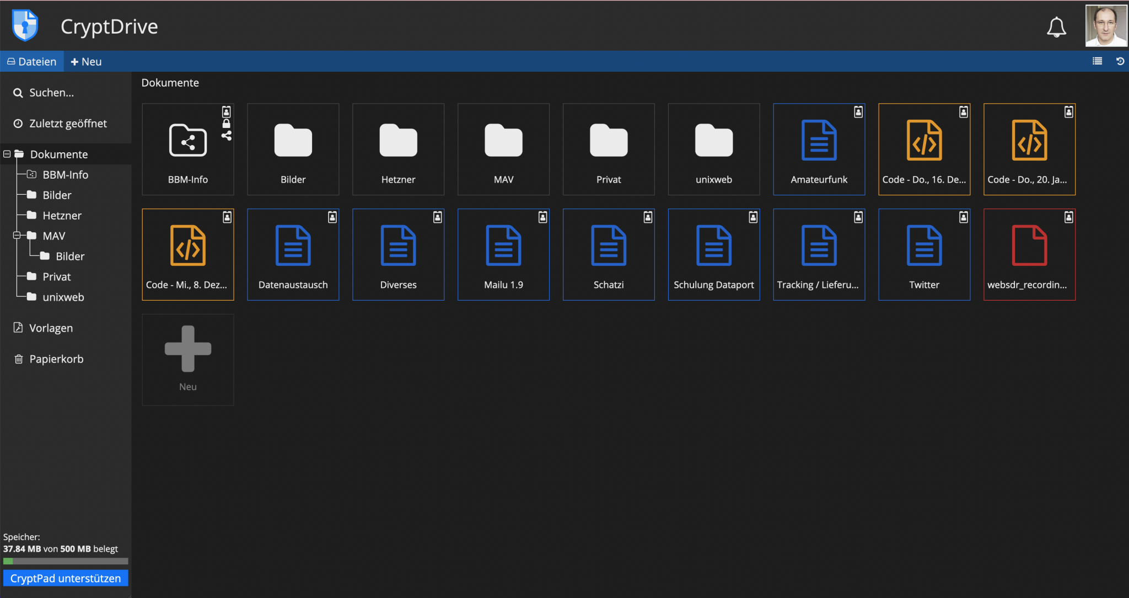
Task: Open Code - Mi., 8. Dez... file
Action: pos(188,255)
